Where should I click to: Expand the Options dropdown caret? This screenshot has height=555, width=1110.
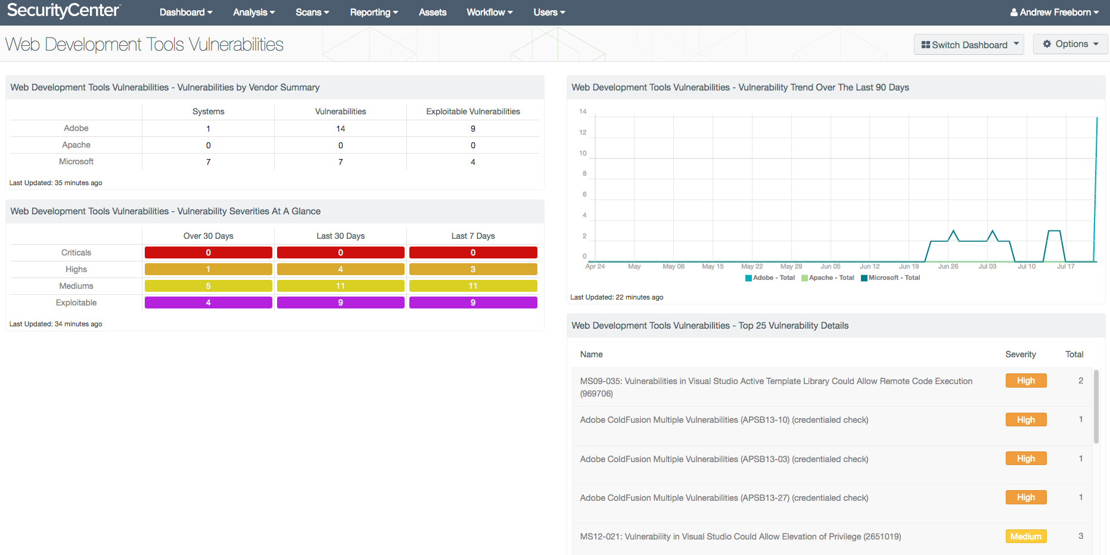1096,44
